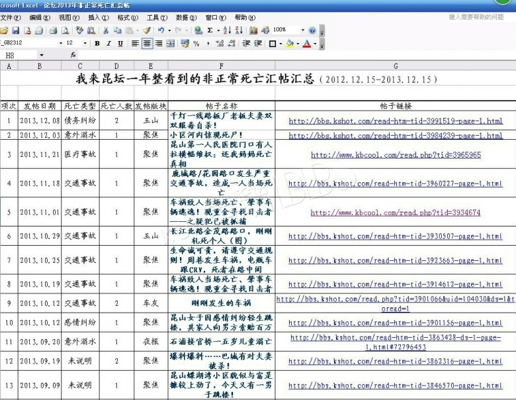The width and height of the screenshot is (516, 400).
Task: Open the 插入 (Insert) menu
Action: pos(99,17)
